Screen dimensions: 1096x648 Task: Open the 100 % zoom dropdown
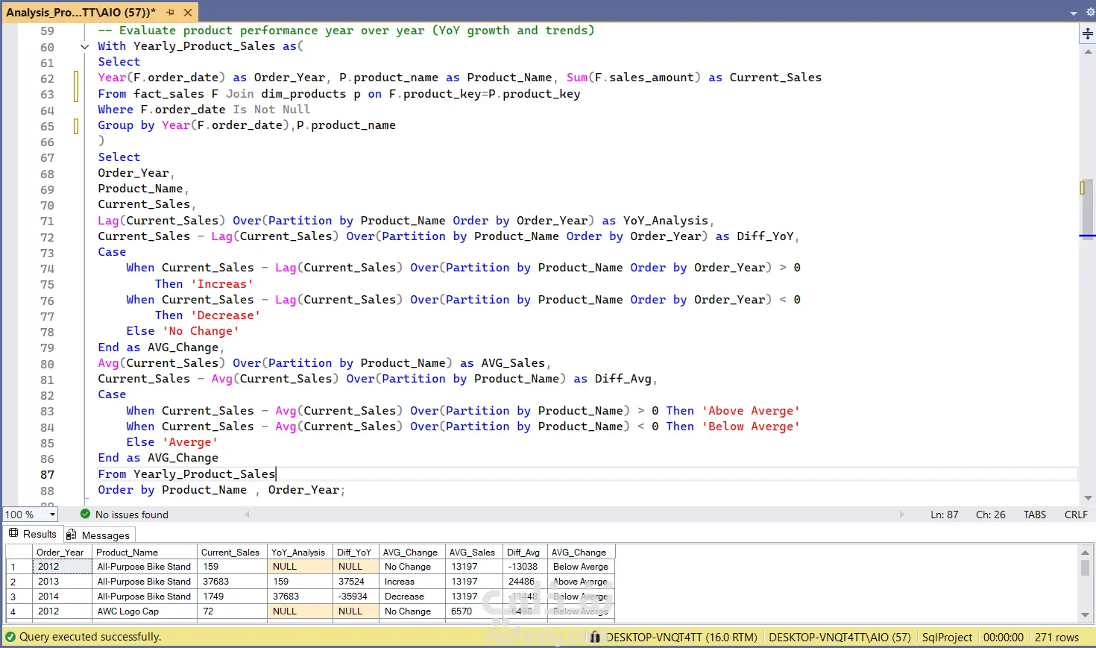(x=52, y=515)
